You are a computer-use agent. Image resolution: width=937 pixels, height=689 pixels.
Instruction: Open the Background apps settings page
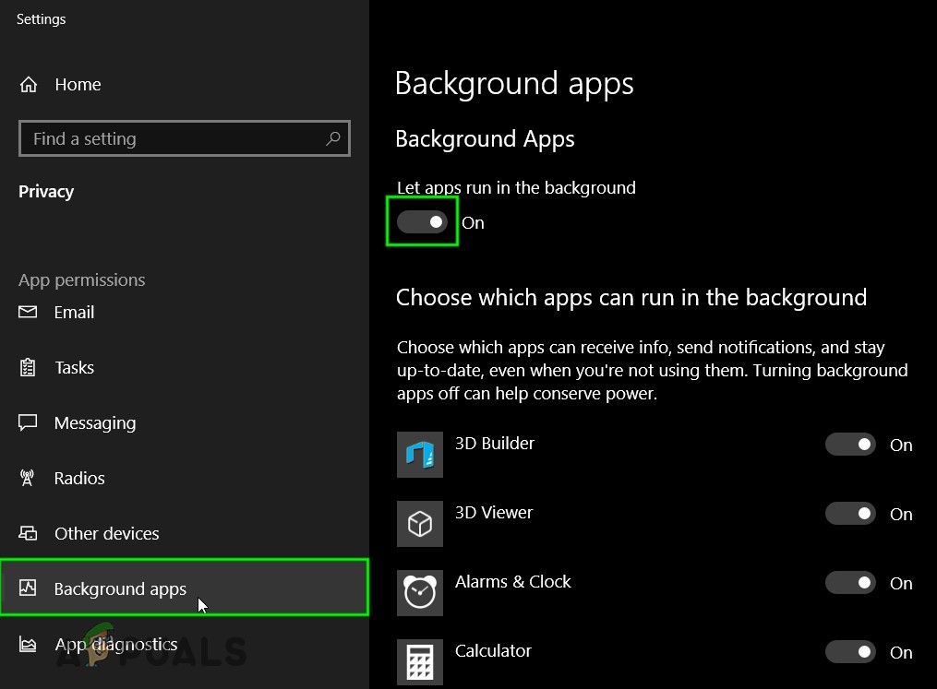pyautogui.click(x=120, y=588)
